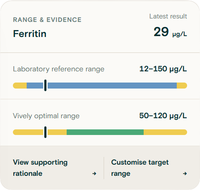The height and width of the screenshot is (190, 200).
Task: Click right yellow end of laboratory range bar
Action: [182, 86]
